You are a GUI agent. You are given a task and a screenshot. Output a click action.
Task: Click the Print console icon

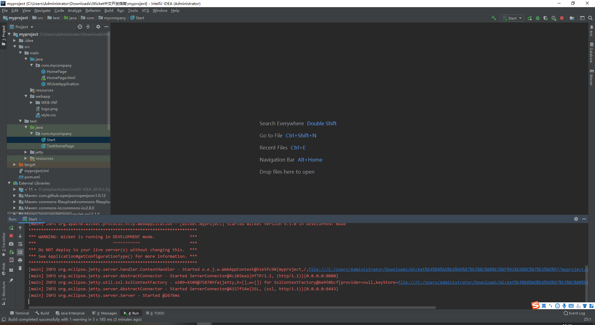click(x=20, y=260)
